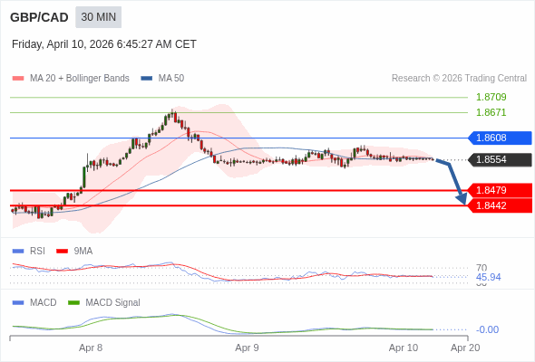This screenshot has width=535, height=362.
Task: Click the Apr 10 axis date
Action: tap(404, 348)
